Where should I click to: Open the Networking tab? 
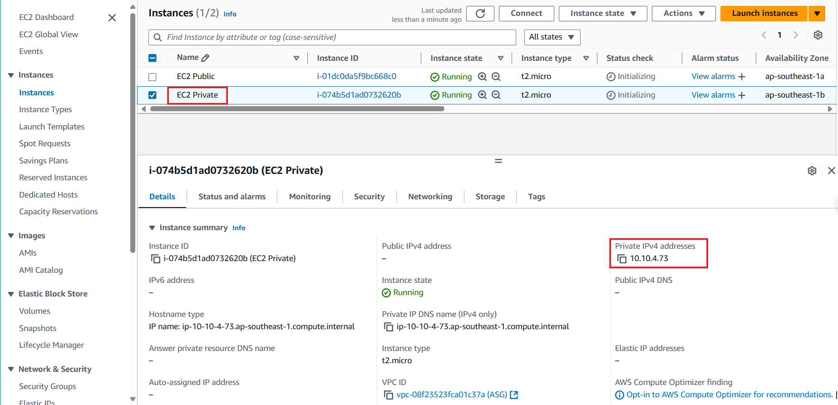(430, 197)
